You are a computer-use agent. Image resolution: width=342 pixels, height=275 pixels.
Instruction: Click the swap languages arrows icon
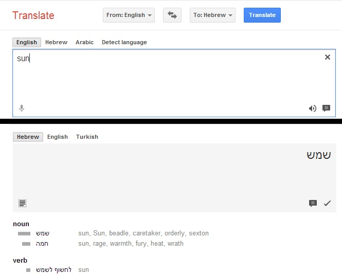[172, 15]
